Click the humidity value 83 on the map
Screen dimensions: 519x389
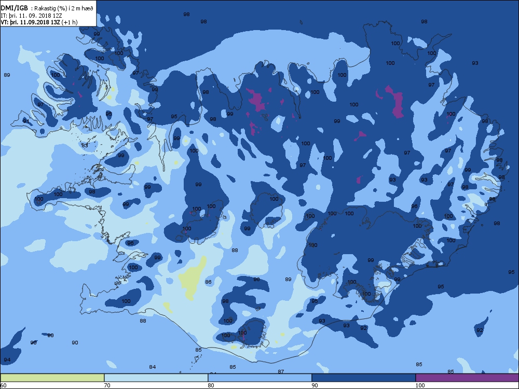point(85,146)
